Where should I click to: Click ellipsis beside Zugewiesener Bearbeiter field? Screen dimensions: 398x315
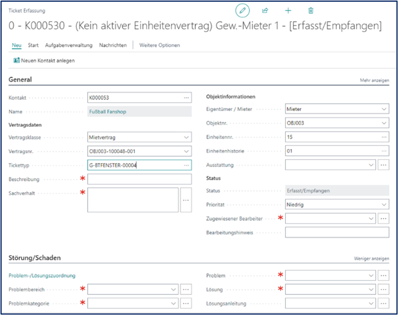pos(383,218)
